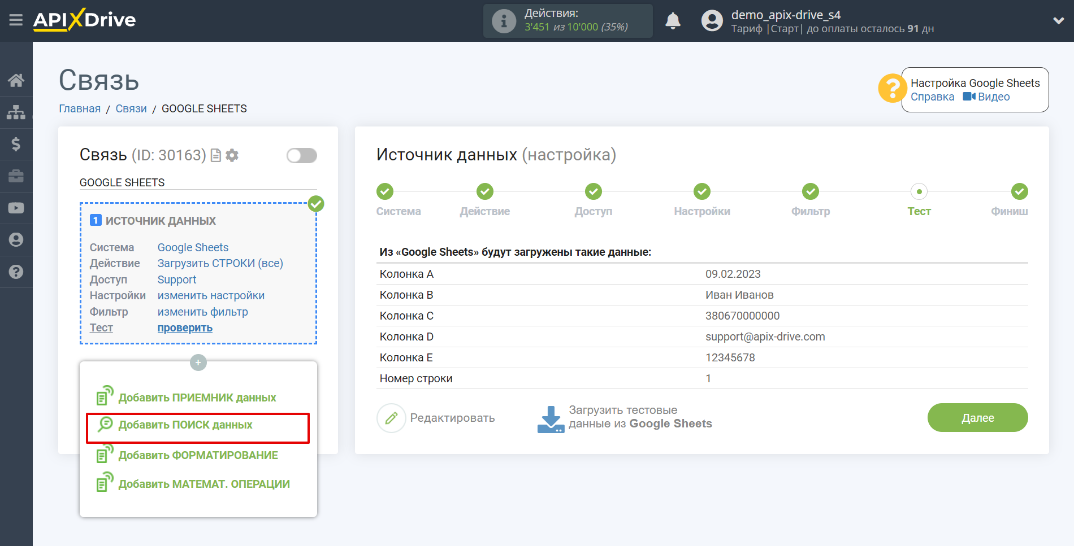Screen dimensions: 1074x546
Task: Load test data from Google Sheets
Action: coord(640,417)
